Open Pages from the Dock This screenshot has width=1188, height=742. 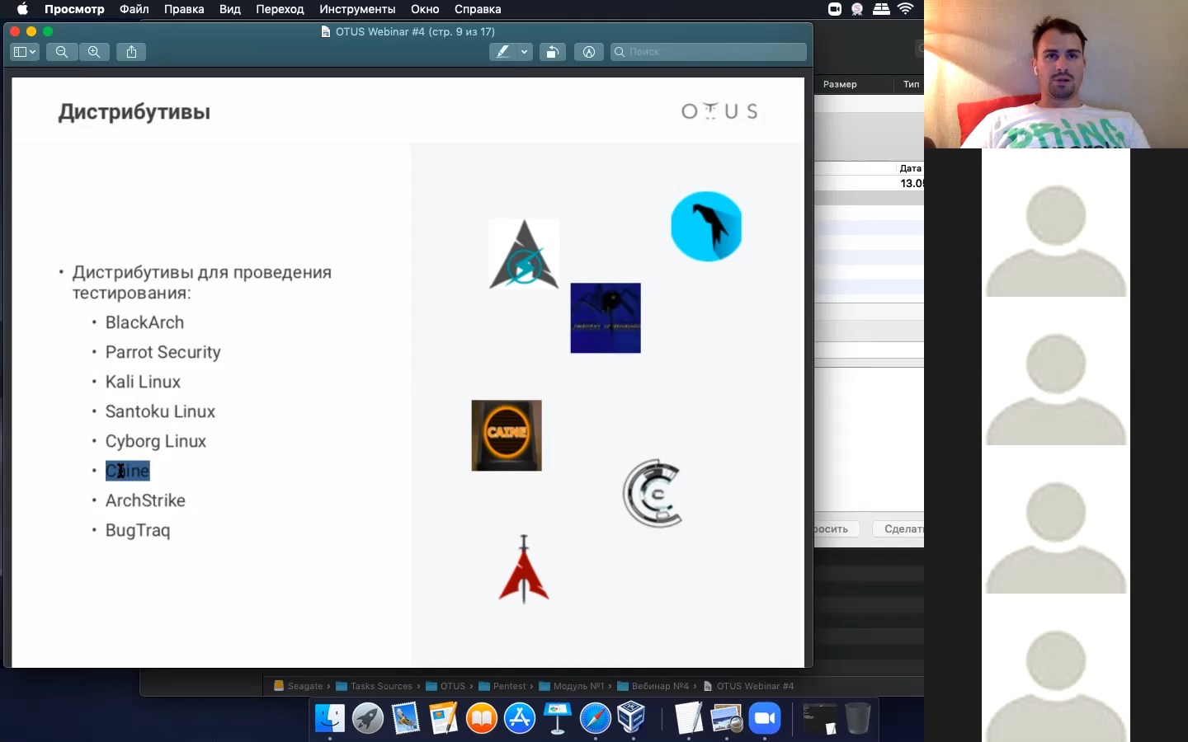coord(444,718)
